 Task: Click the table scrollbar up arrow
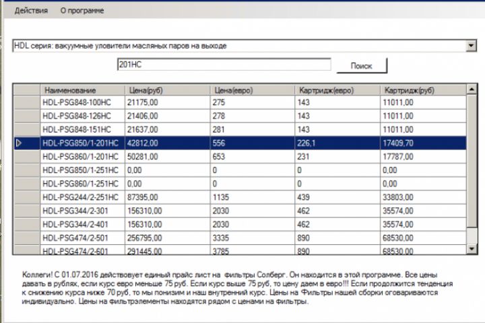click(472, 89)
